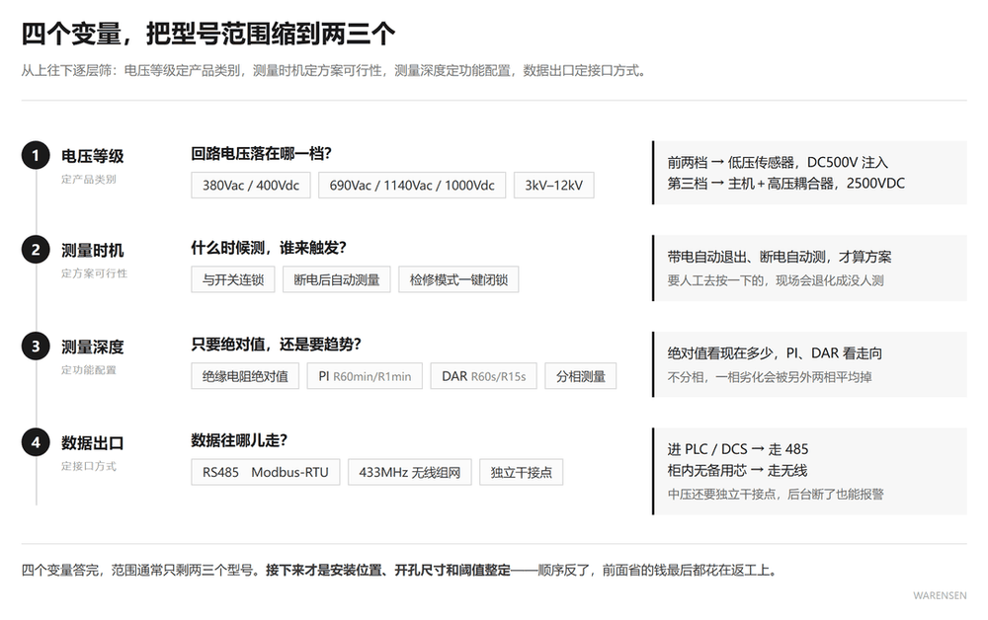Click the RS485 Modbus-RTU chip
Screen dimensions: 988x620
(265, 472)
